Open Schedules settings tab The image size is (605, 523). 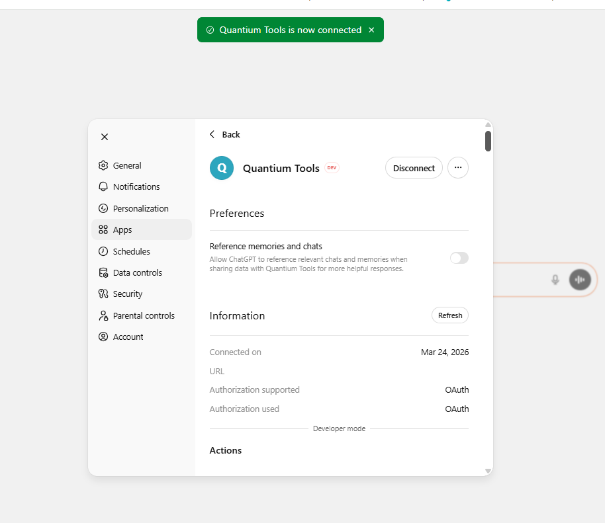click(x=142, y=251)
